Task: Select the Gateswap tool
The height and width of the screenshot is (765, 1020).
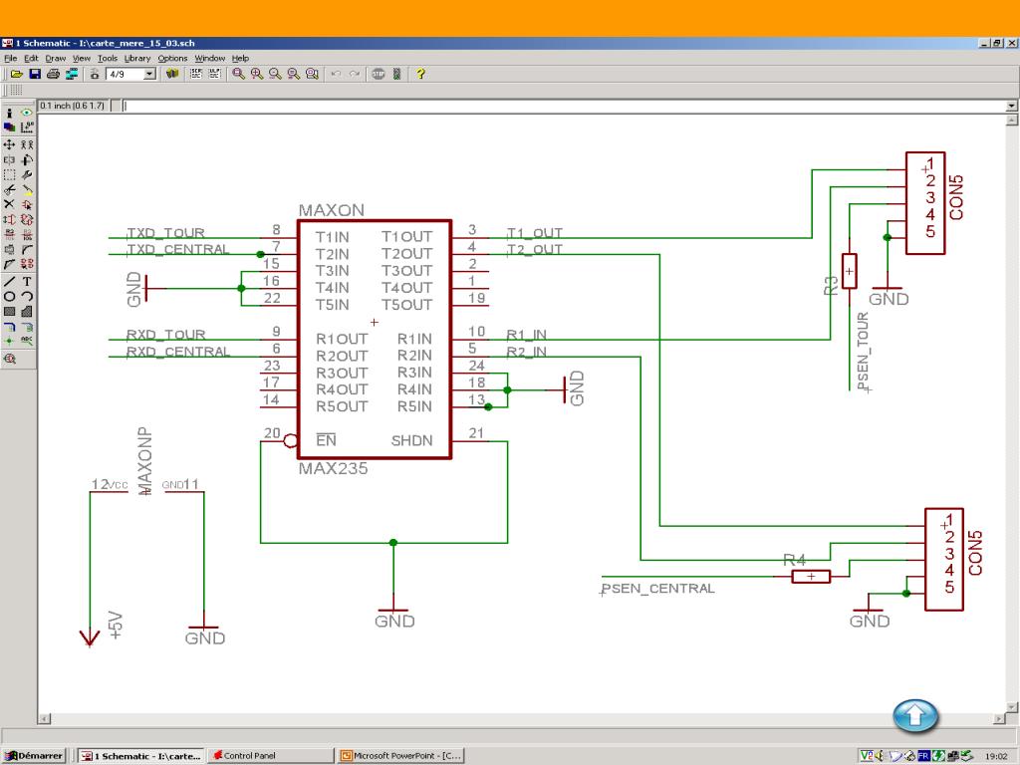Action: tap(27, 220)
